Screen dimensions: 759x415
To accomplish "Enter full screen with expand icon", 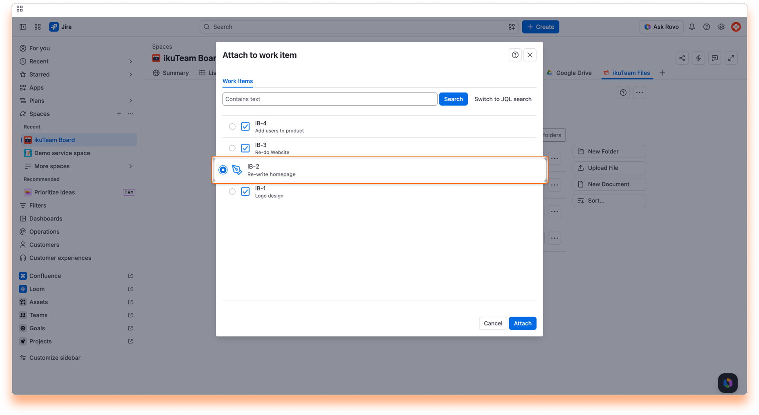I will 731,58.
